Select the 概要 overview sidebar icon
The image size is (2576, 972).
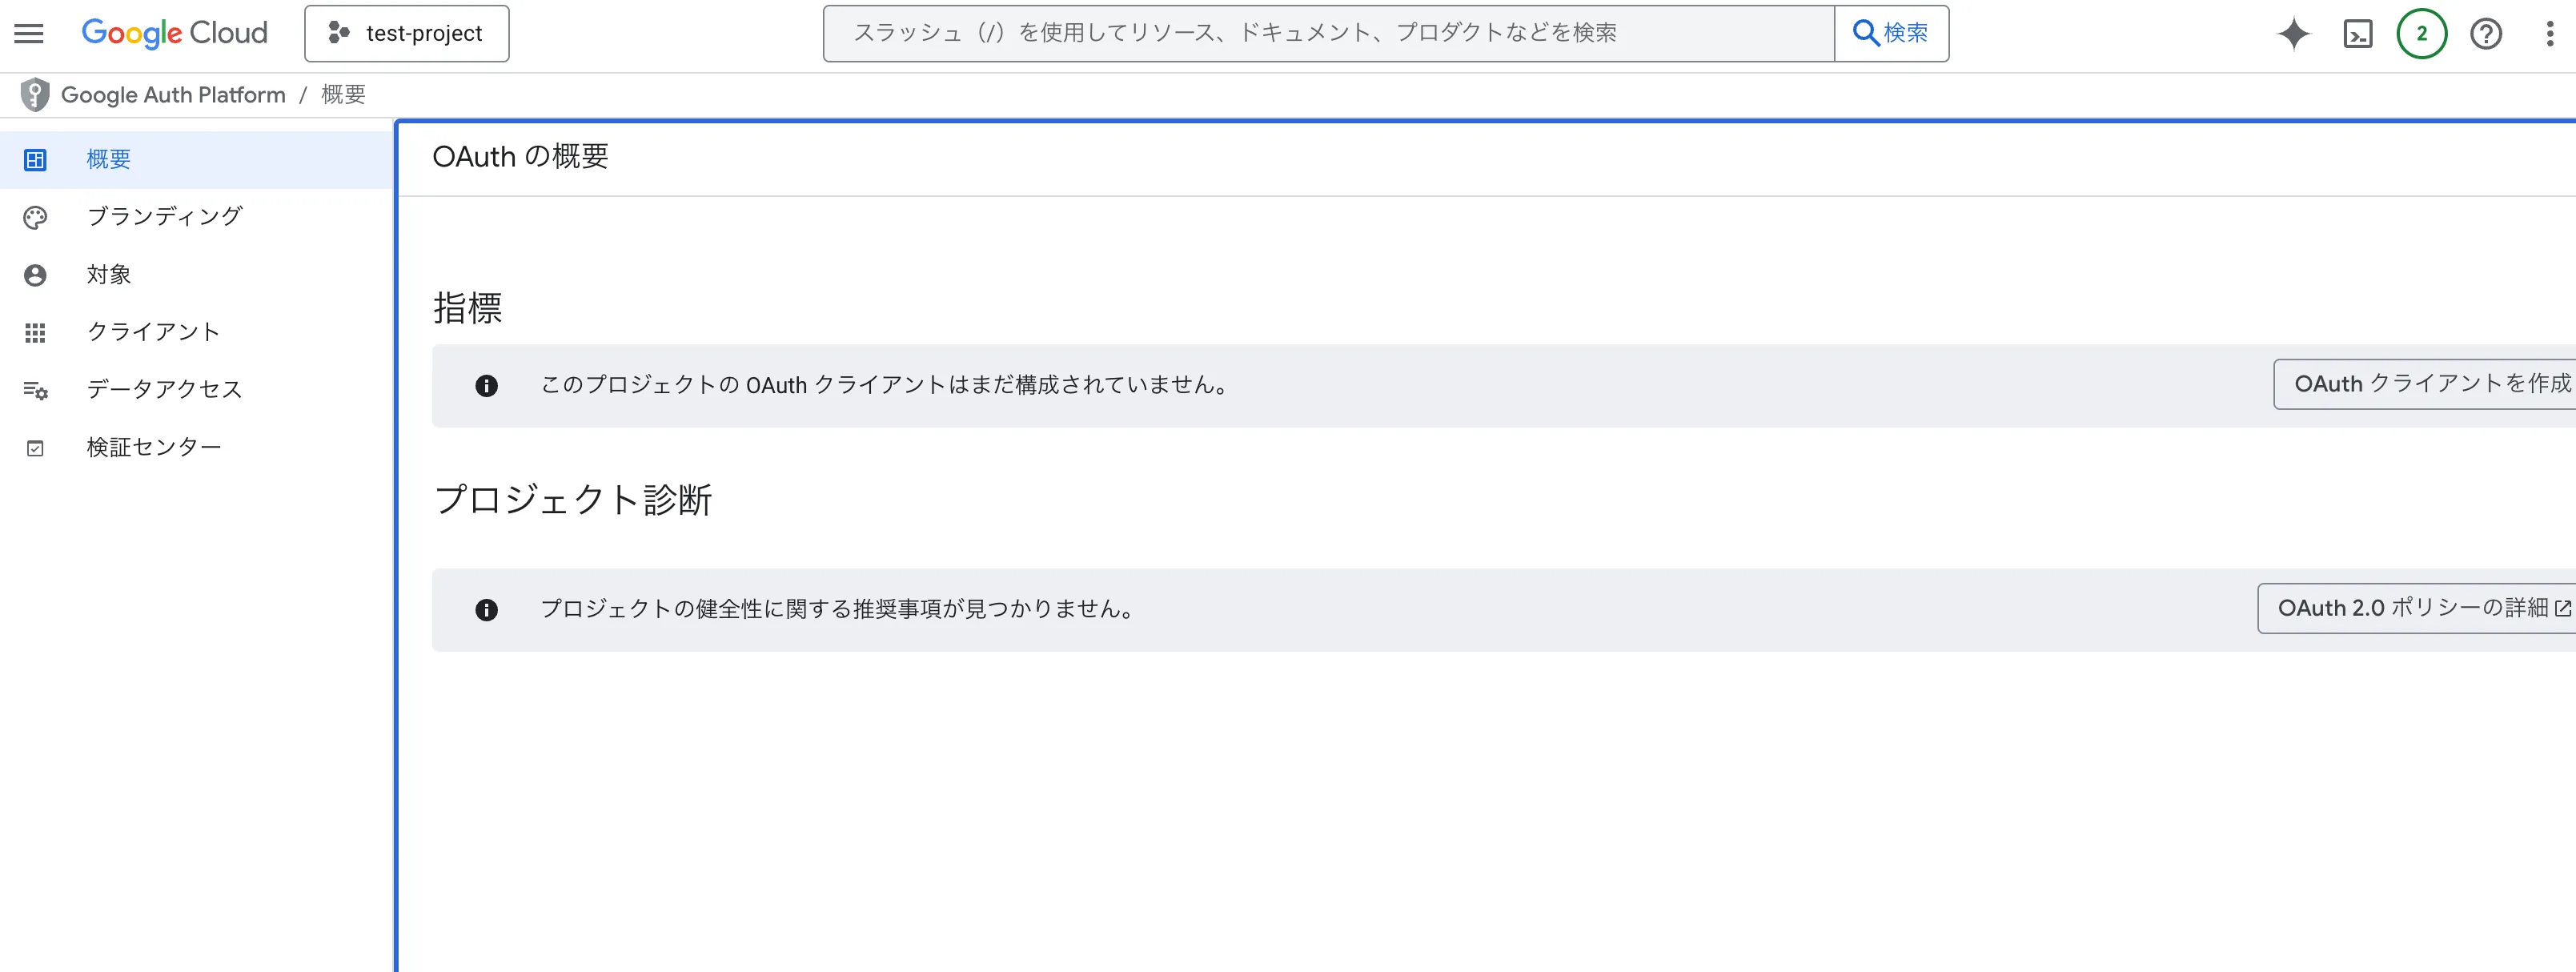(36, 158)
